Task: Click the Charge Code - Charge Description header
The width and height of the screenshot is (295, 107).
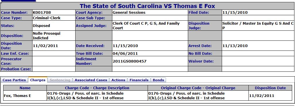Action: click(97, 88)
